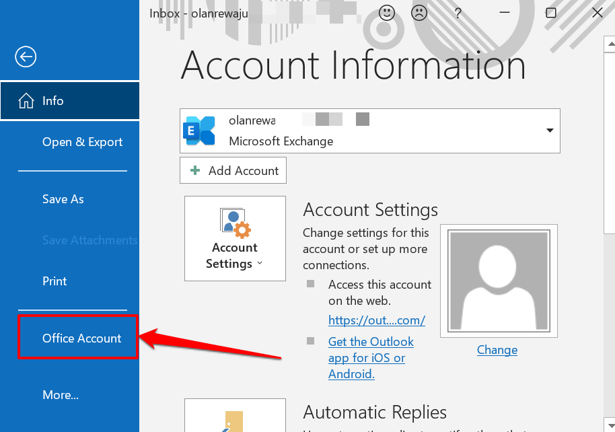Choose Print from the backstage menu
Image resolution: width=615 pixels, height=432 pixels.
tap(55, 281)
